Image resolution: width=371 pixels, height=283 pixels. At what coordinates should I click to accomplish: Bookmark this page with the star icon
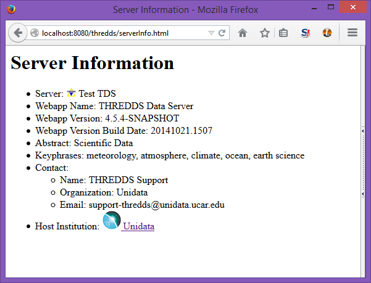pos(264,33)
